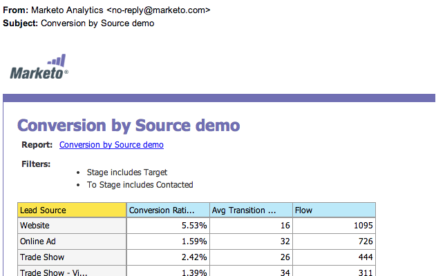
Task: Click the 2.42% conversion ratio cell
Action: 168,257
